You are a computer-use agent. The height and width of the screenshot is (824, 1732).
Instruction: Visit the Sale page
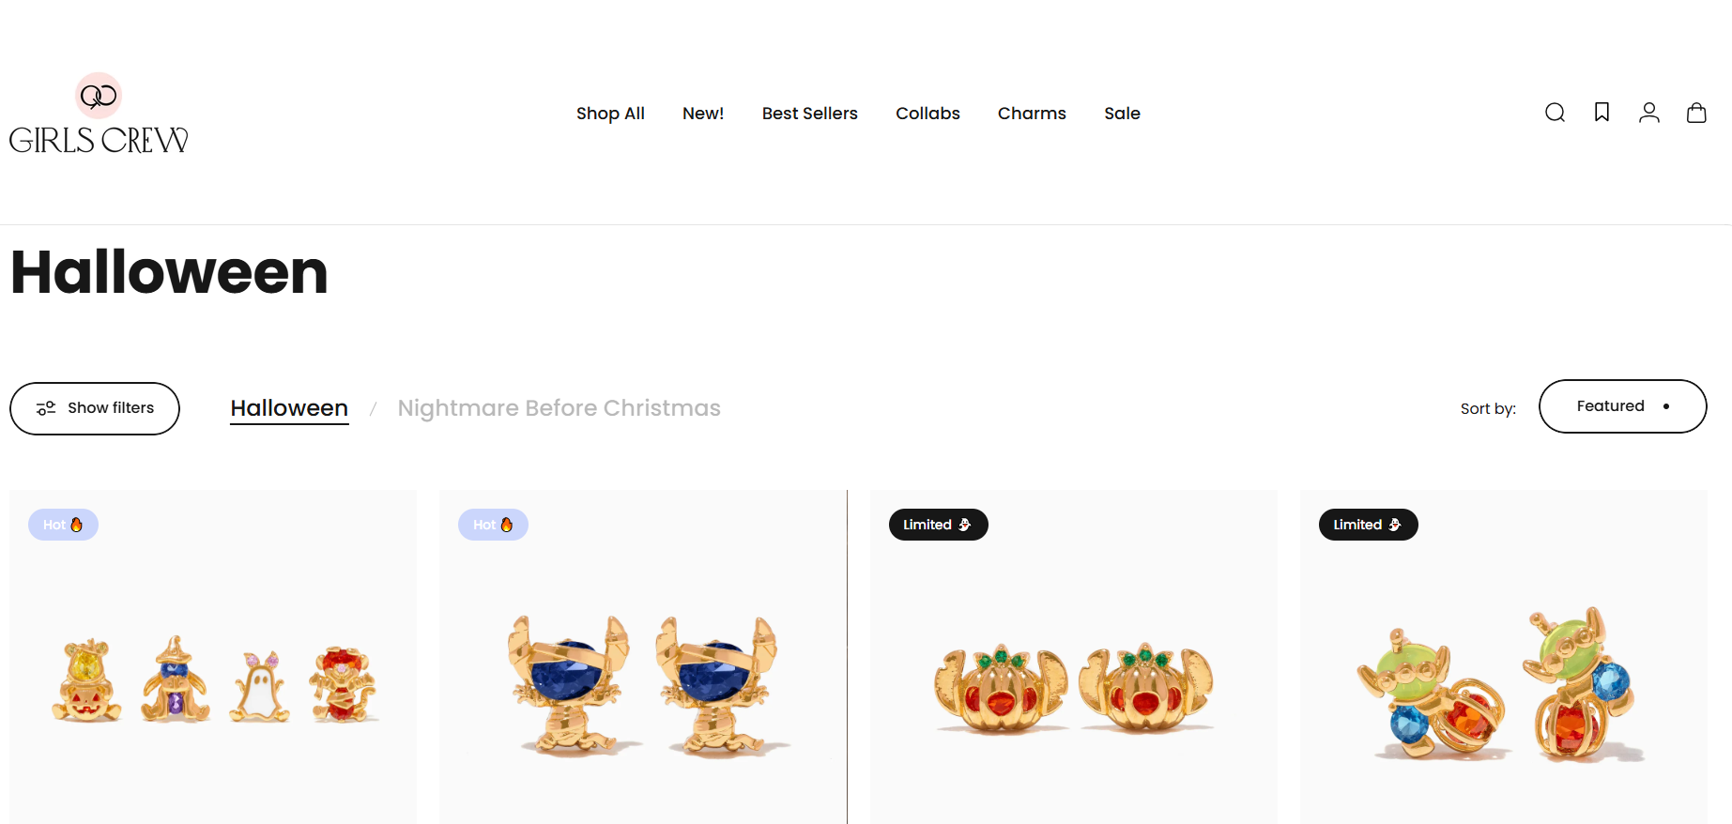(x=1122, y=114)
